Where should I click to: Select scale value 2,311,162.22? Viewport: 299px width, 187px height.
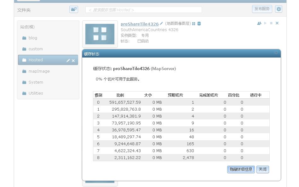[128, 158]
